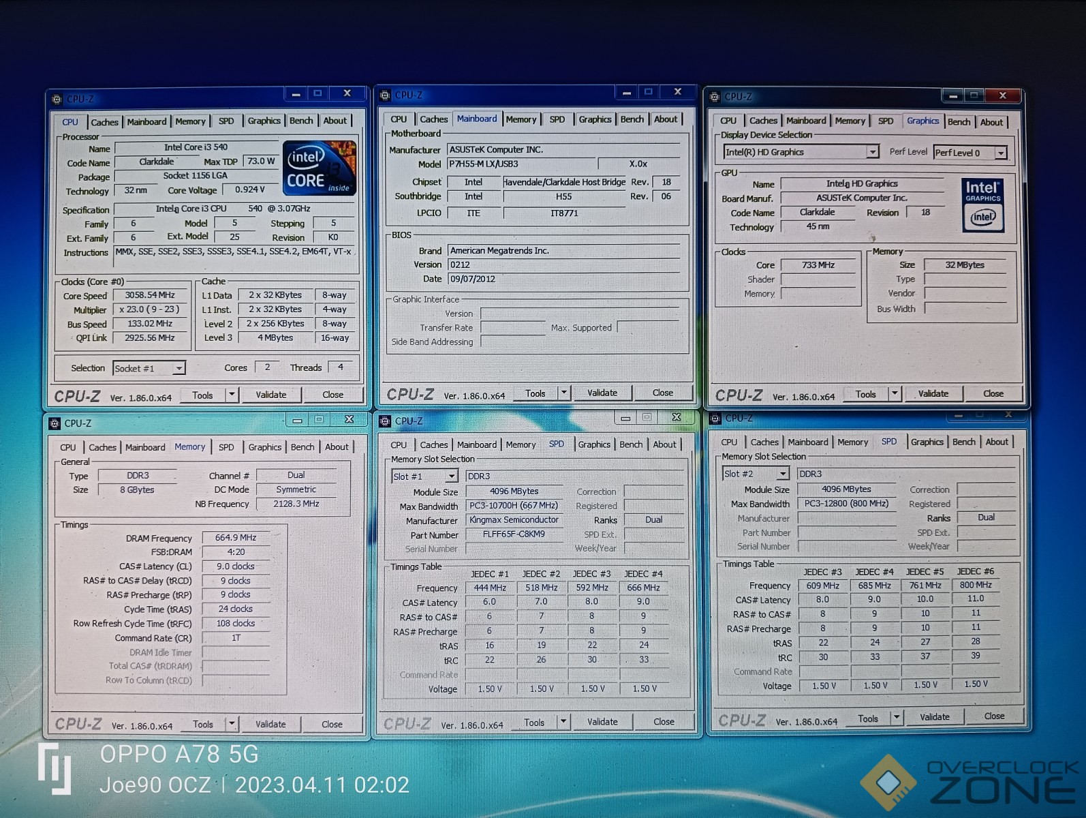The height and width of the screenshot is (818, 1086).
Task: Expand the Slot #2 memory slot dropdown
Action: (783, 474)
